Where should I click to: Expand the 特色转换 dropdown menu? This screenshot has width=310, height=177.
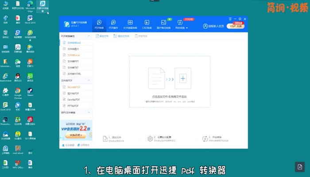click(181, 24)
